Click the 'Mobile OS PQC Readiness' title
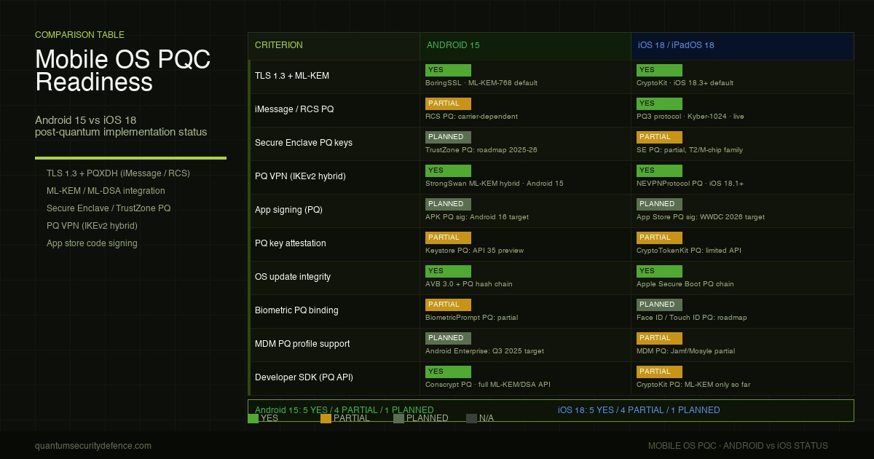Image resolution: width=874 pixels, height=459 pixels. (x=122, y=71)
